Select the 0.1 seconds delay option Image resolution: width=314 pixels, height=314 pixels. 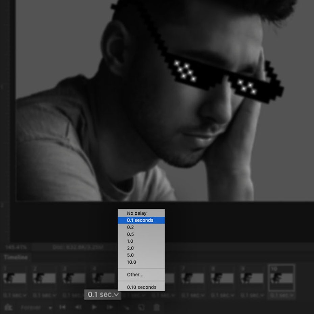(x=140, y=220)
